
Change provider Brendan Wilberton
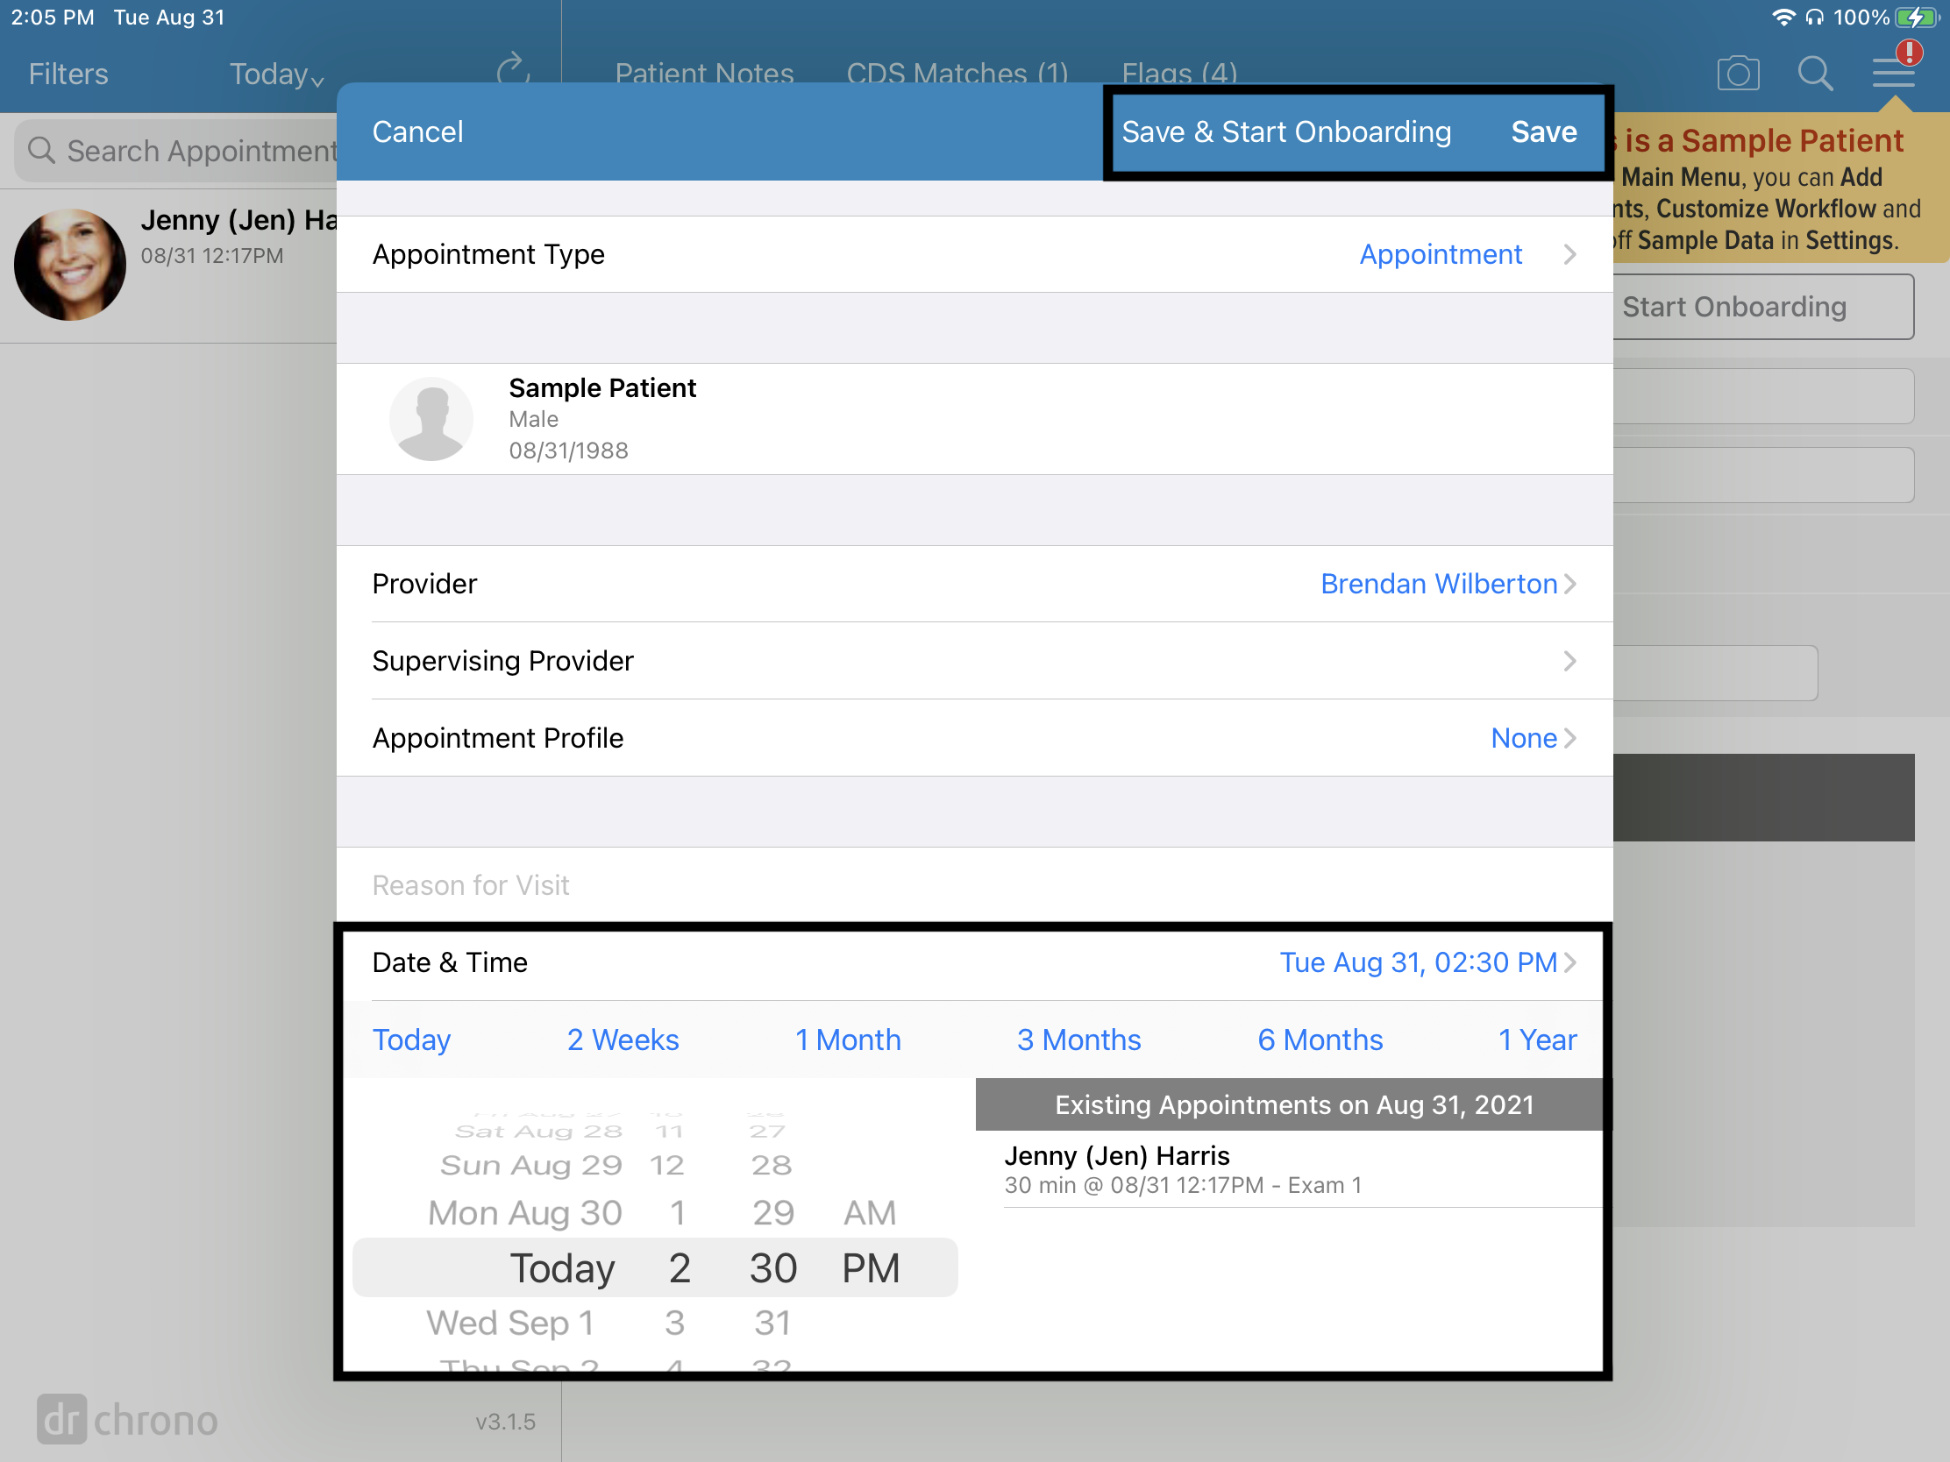click(975, 584)
